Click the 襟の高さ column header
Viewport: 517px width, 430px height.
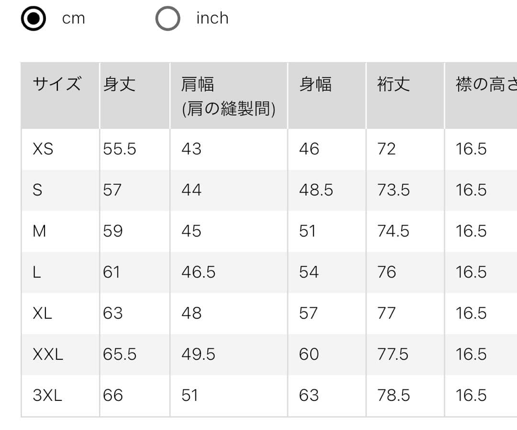[486, 84]
